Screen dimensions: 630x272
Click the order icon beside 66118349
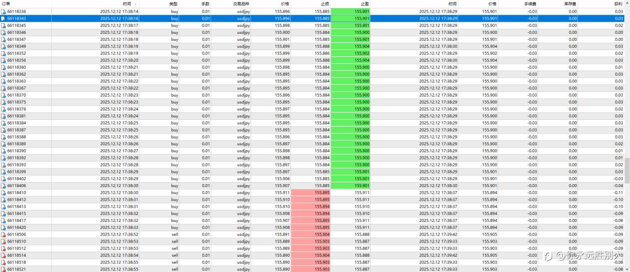3,46
